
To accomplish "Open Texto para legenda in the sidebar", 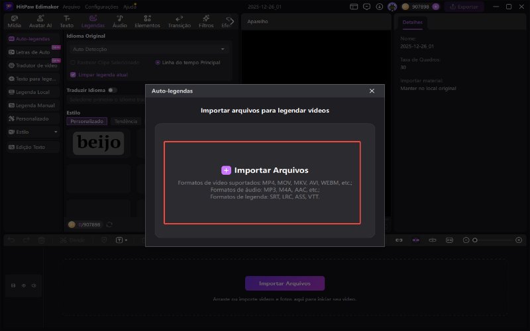I will click(x=32, y=79).
